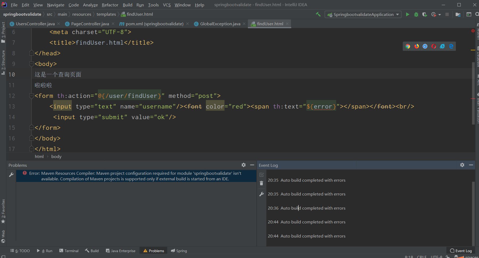Open page in Internet Explorer icon
The image size is (479, 258).
click(x=442, y=46)
